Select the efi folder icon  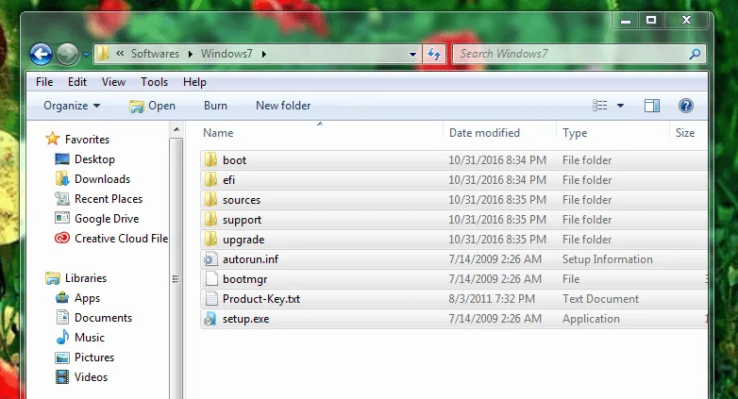(210, 180)
